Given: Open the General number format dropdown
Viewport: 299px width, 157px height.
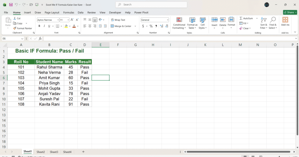Looking at the screenshot, I should click(x=168, y=20).
